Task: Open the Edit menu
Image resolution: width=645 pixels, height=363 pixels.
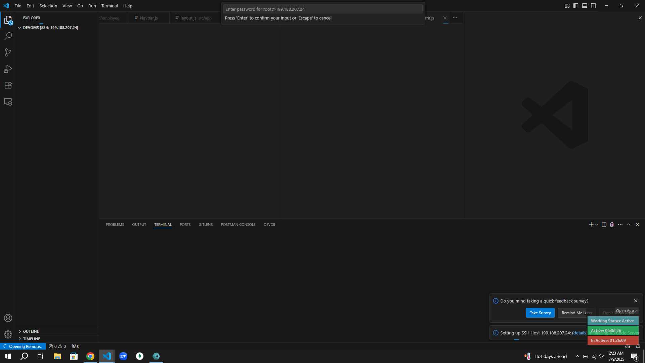Action: tap(30, 6)
